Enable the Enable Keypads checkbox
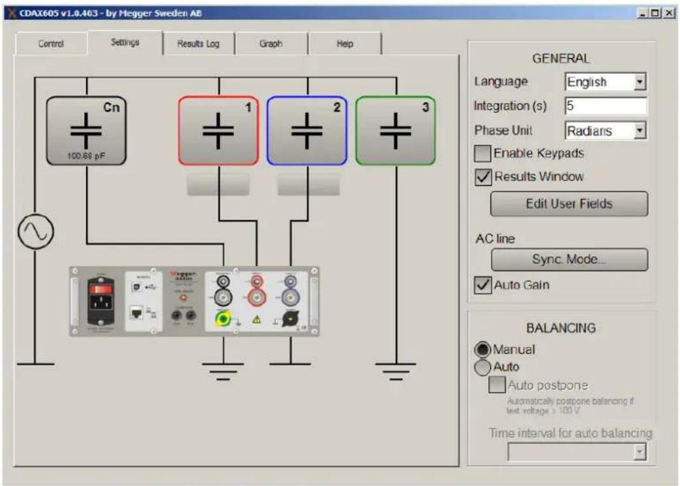The image size is (680, 486). (x=482, y=153)
